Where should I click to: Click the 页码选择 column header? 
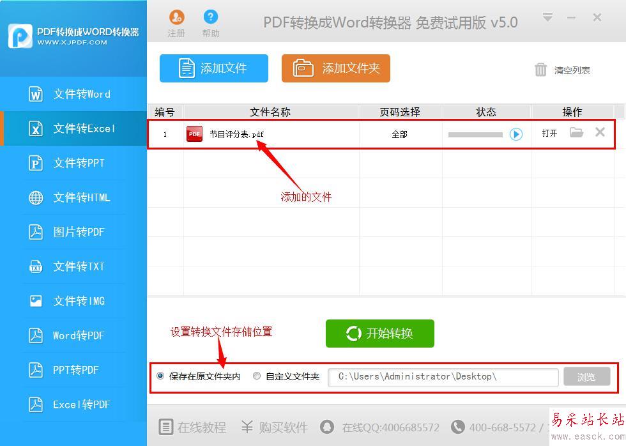click(x=400, y=112)
